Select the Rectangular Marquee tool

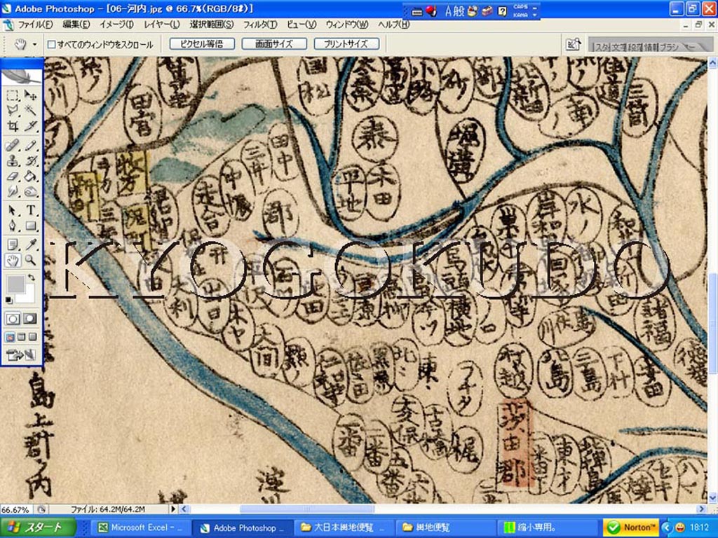tap(13, 95)
